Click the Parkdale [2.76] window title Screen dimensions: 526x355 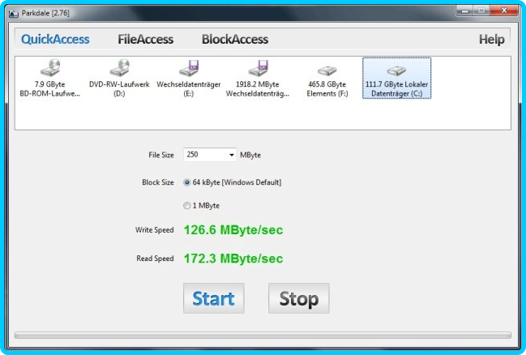pos(45,13)
